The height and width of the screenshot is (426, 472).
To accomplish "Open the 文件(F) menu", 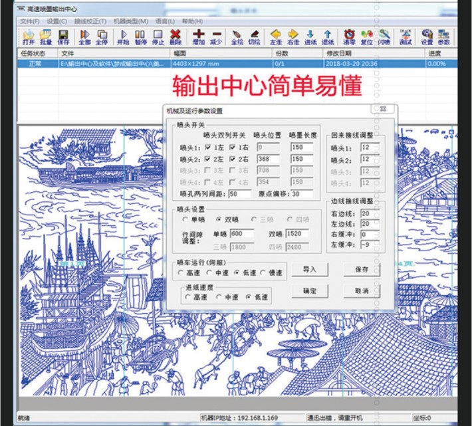I will 29,21.
